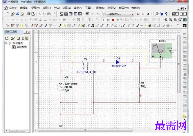Open the 编辑(E) menu

24,8
